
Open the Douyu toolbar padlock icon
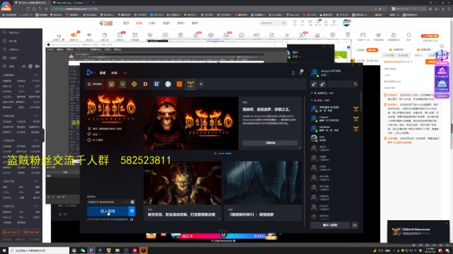(x=394, y=35)
